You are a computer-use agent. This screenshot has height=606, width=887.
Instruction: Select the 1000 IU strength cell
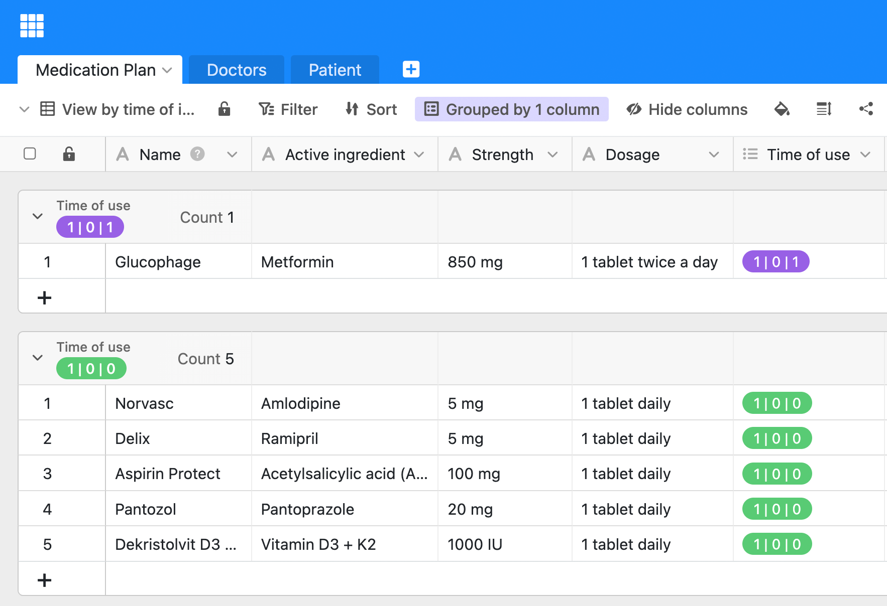click(505, 544)
